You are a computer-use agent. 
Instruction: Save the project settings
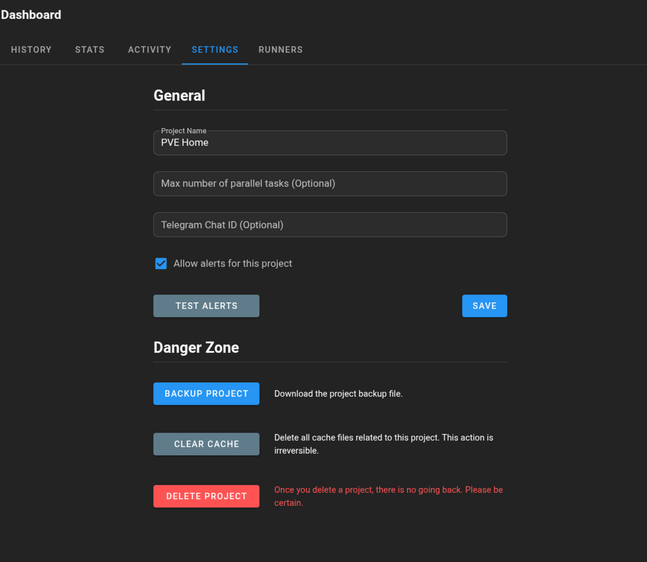[484, 306]
